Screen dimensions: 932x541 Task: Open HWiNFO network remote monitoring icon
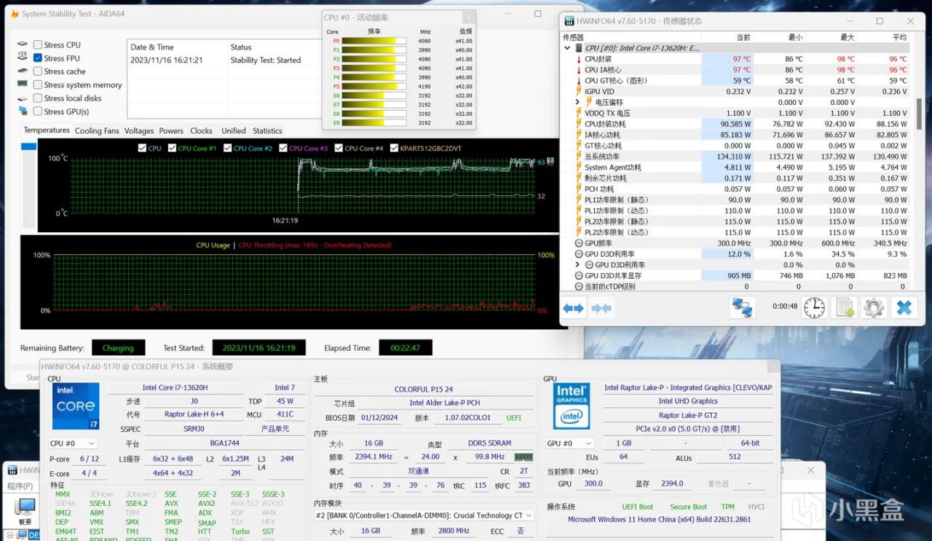[742, 307]
